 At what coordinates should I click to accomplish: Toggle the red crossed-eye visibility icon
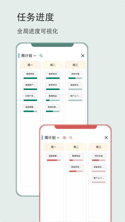tap(64, 138)
